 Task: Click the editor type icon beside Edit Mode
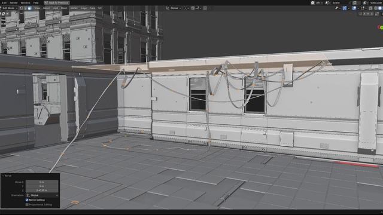[1, 8]
